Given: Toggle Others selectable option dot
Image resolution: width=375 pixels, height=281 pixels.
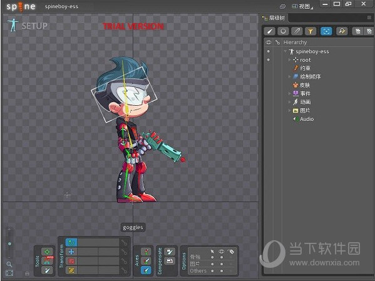Looking at the screenshot, I should coord(212,271).
